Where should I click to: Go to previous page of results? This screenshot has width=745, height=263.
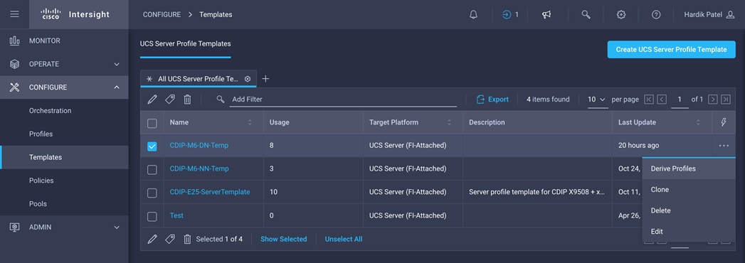point(662,100)
